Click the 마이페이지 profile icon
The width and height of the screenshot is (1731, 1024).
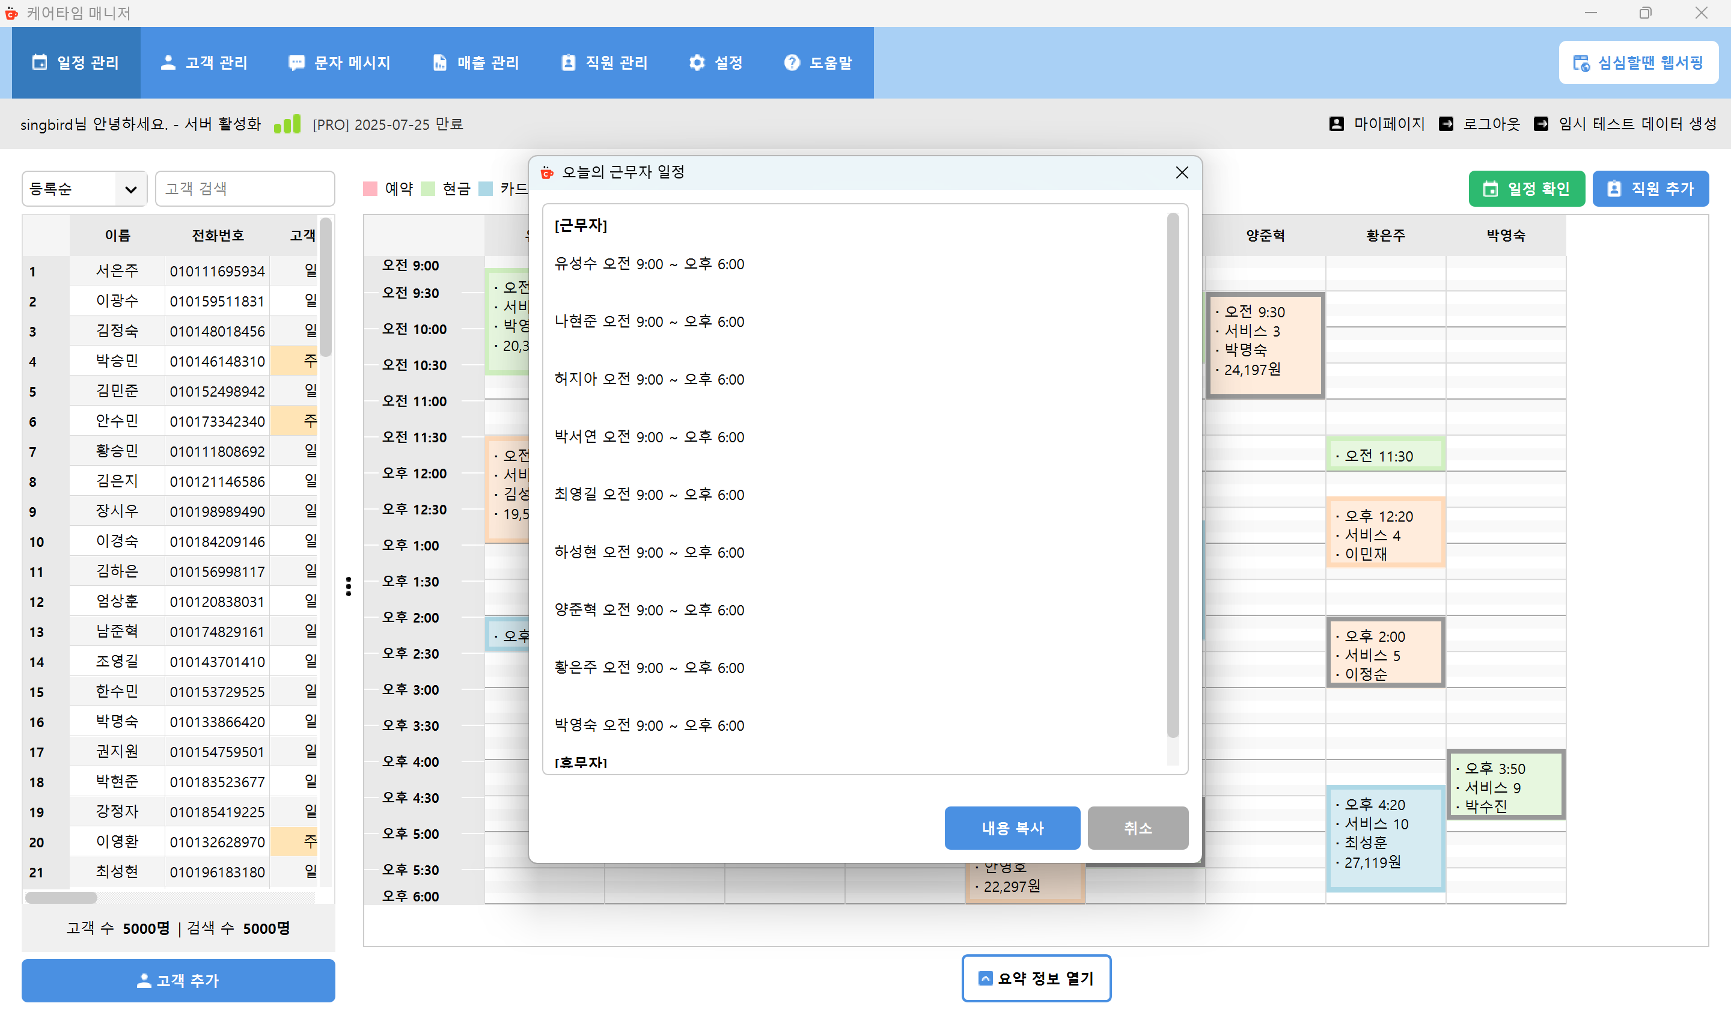(x=1336, y=124)
